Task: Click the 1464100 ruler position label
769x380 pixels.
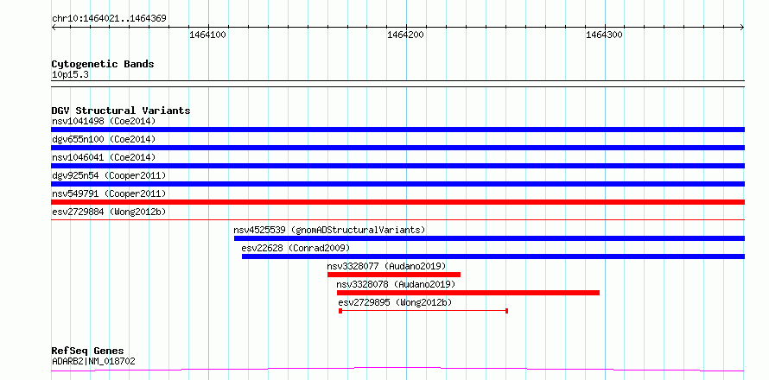Action: (207, 35)
